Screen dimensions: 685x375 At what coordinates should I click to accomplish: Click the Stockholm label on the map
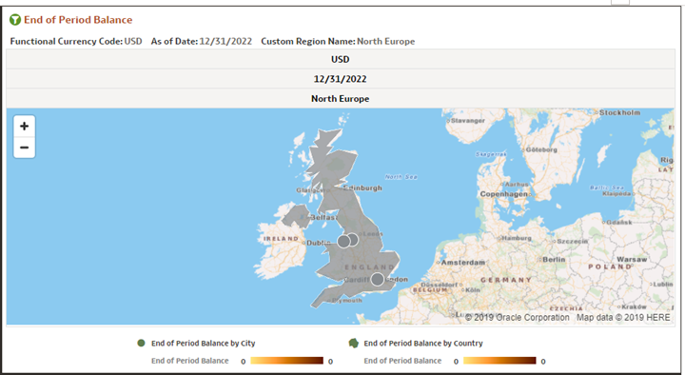[x=619, y=112]
